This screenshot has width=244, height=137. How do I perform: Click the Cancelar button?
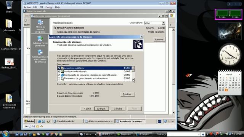click(x=118, y=108)
